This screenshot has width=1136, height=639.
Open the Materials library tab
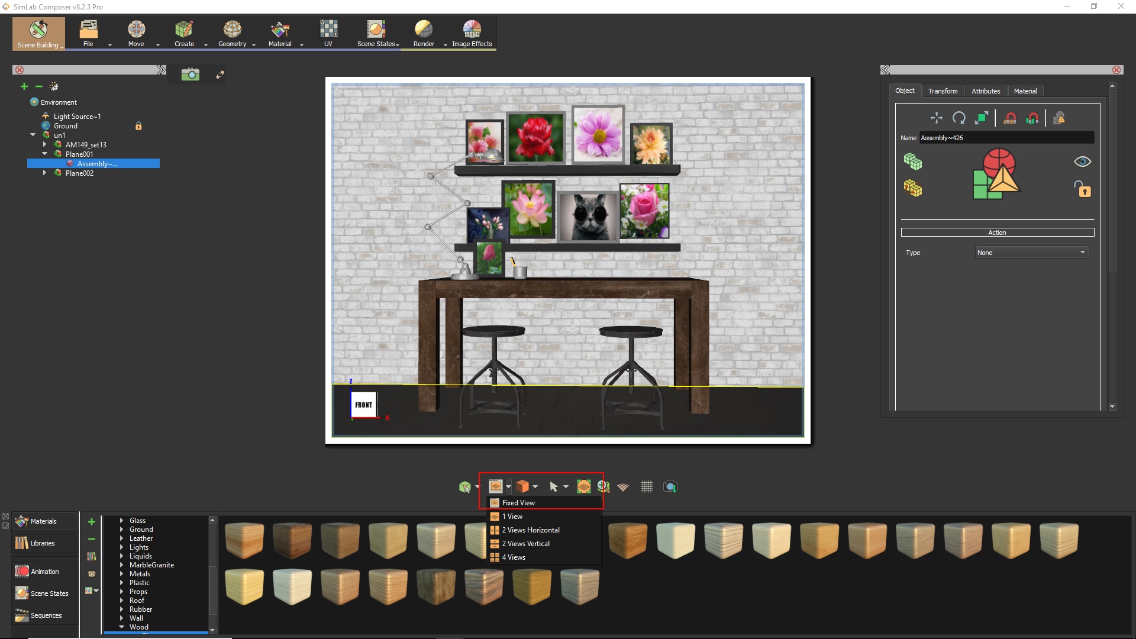point(45,521)
